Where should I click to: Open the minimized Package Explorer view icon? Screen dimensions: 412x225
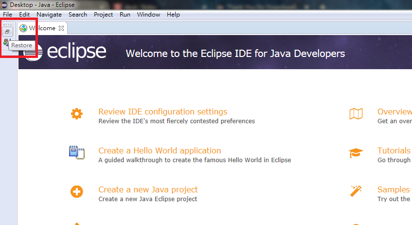click(6, 41)
